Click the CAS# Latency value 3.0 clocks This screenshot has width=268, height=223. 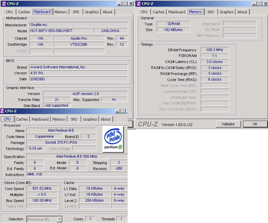click(215, 62)
